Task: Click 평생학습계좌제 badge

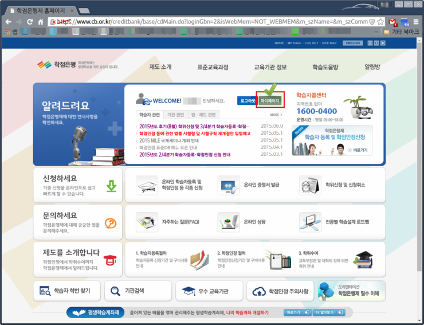Action: 95,312
